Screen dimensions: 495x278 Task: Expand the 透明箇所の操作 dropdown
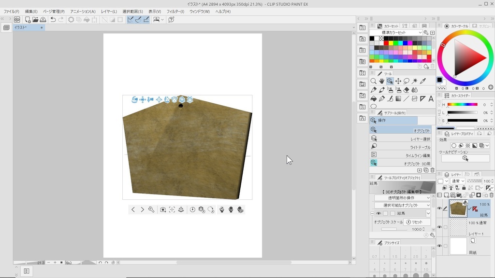pyautogui.click(x=402, y=197)
